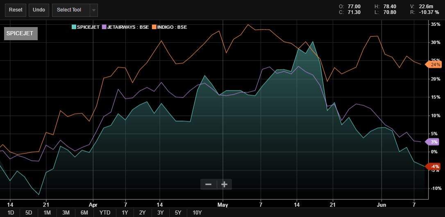Switch to the 5D time range
Viewport: 445px width, 217px height.
[29, 213]
